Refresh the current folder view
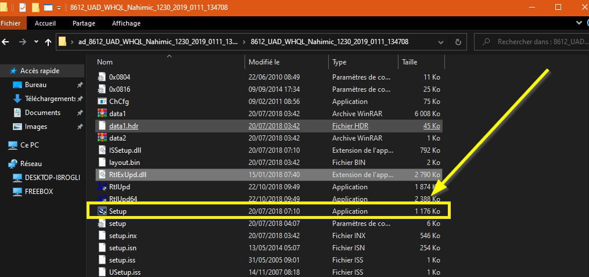Viewport: 589px width, 277px height. pyautogui.click(x=458, y=42)
